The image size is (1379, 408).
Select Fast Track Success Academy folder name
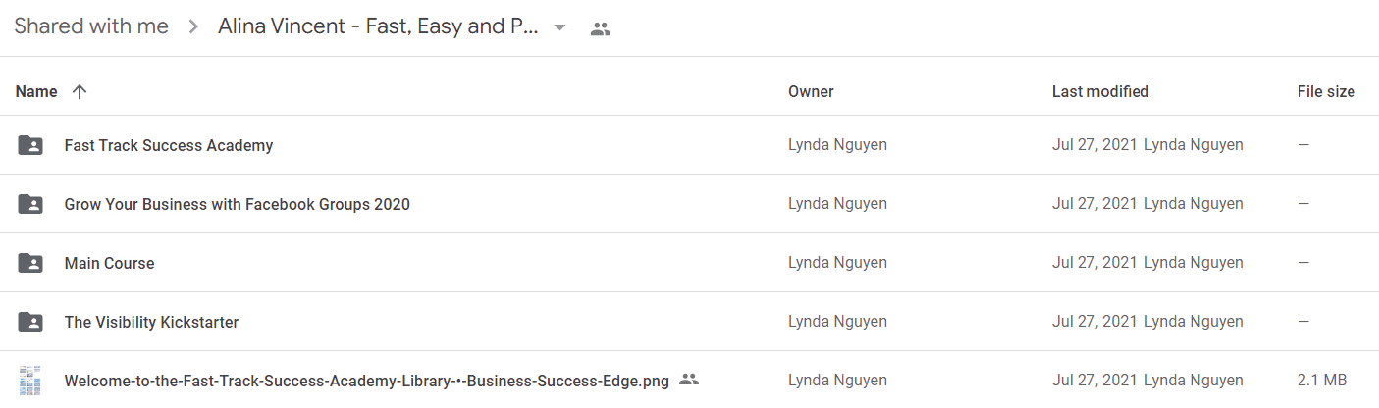[x=169, y=145]
